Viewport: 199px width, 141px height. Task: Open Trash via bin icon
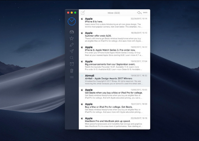tap(72, 71)
